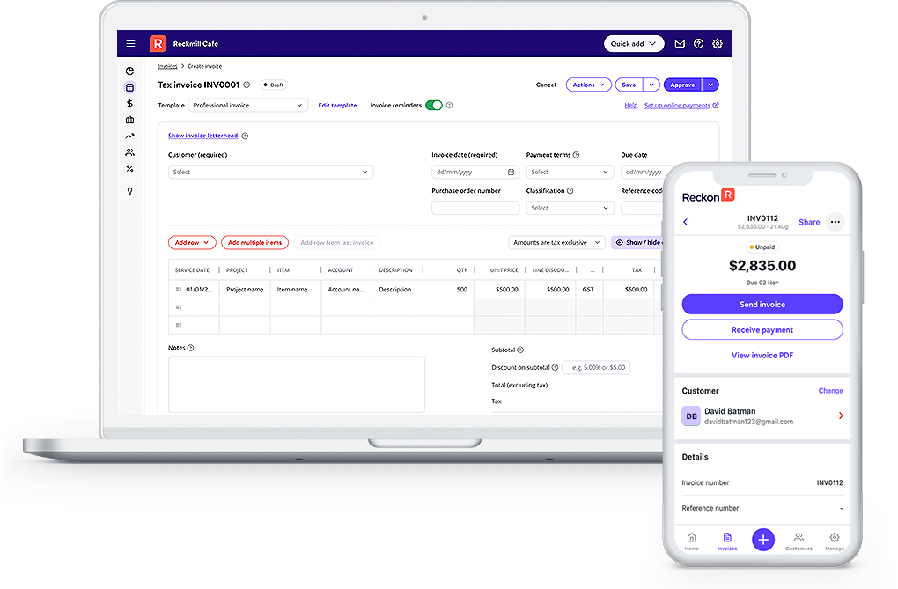Click the Classification info icon
This screenshot has width=898, height=589.
pyautogui.click(x=570, y=191)
